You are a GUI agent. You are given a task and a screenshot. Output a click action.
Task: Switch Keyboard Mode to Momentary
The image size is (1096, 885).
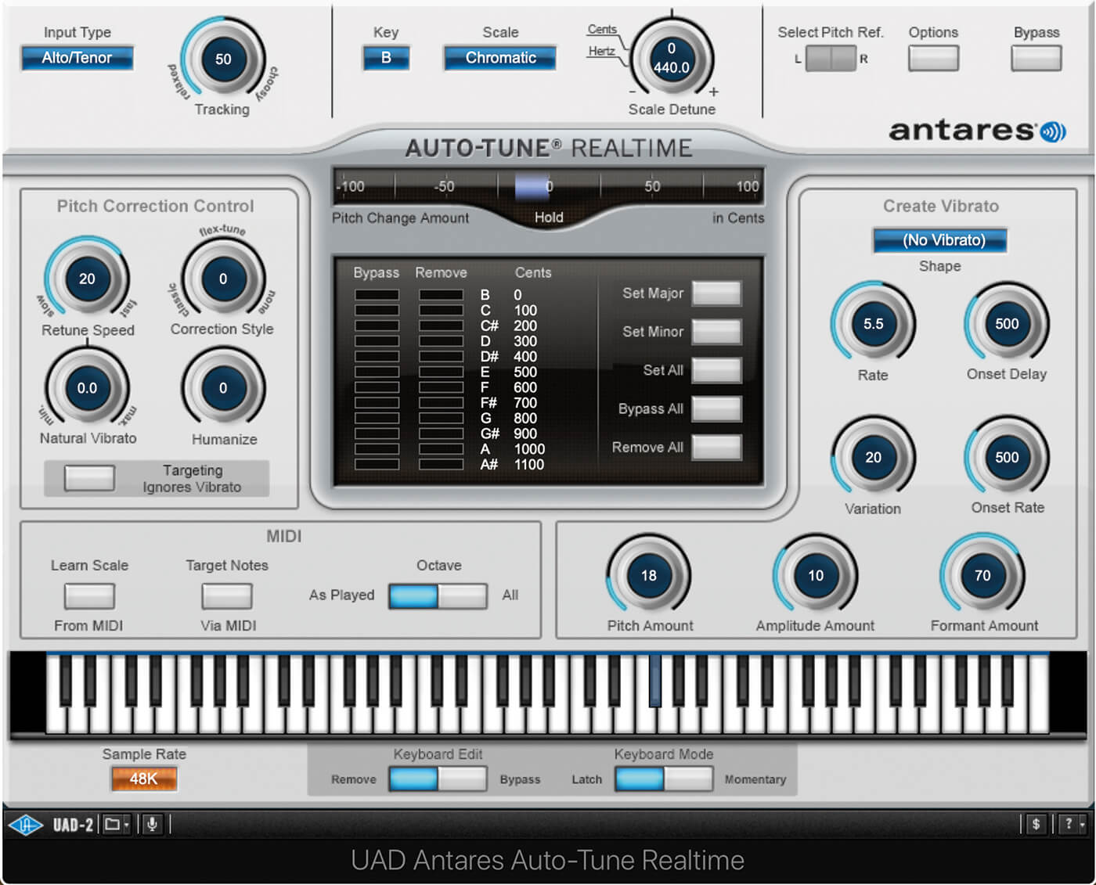tap(688, 779)
